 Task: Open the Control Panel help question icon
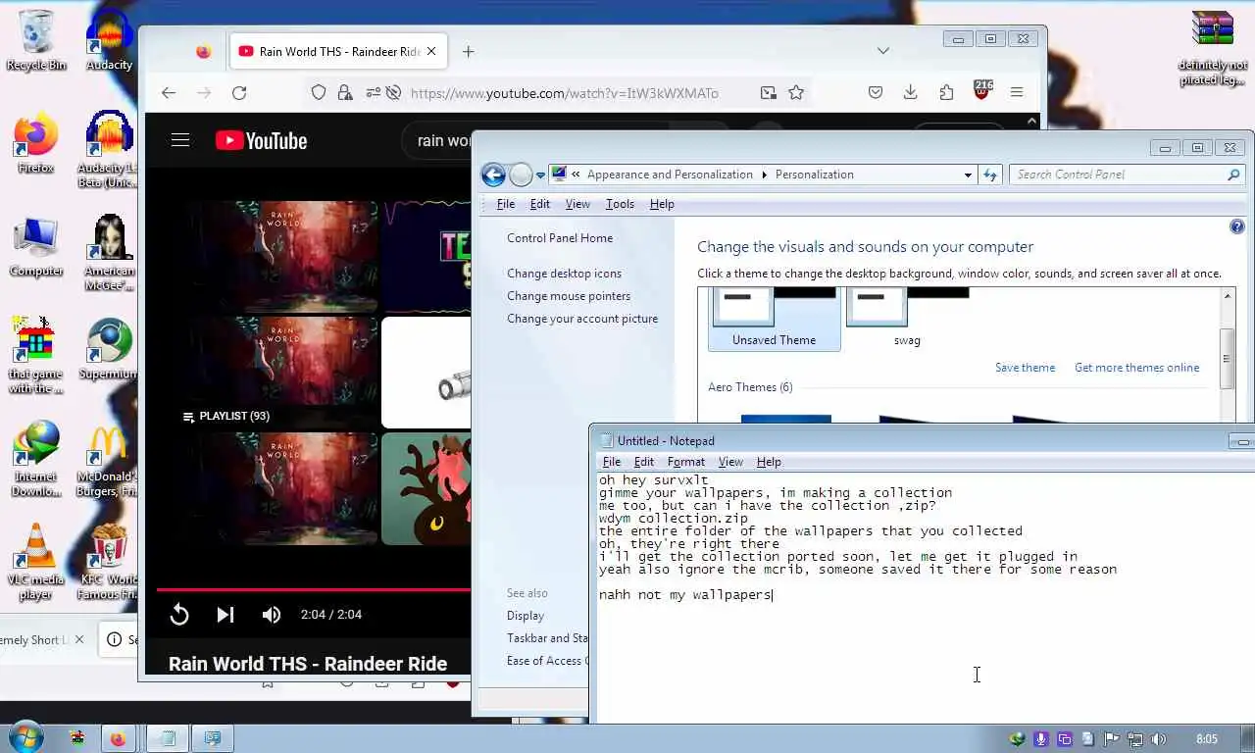click(1236, 226)
